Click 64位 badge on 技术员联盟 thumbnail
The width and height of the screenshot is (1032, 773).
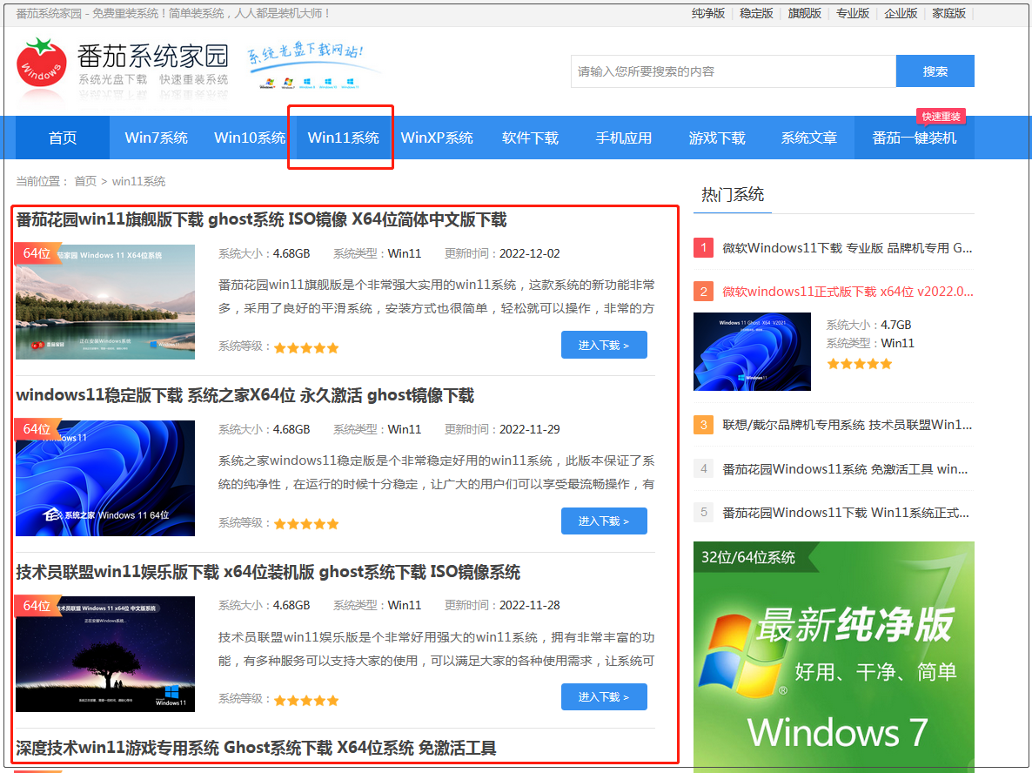coord(37,606)
